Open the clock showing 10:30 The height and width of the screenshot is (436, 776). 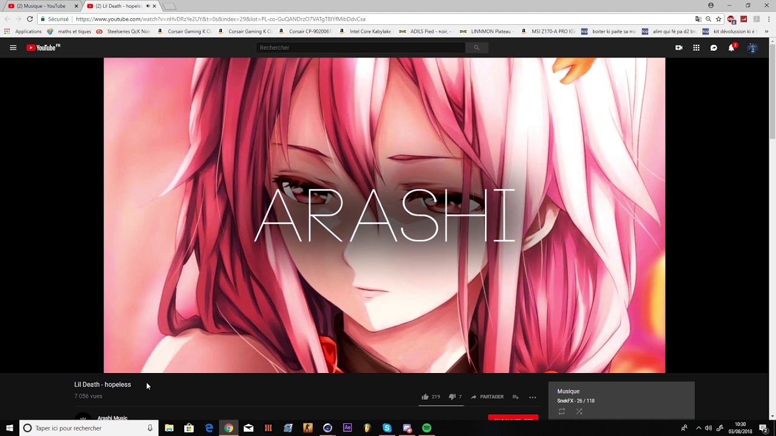(x=740, y=428)
